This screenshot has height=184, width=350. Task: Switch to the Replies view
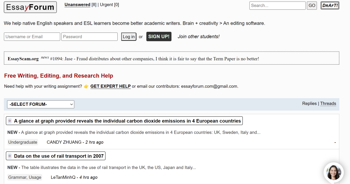point(309,104)
